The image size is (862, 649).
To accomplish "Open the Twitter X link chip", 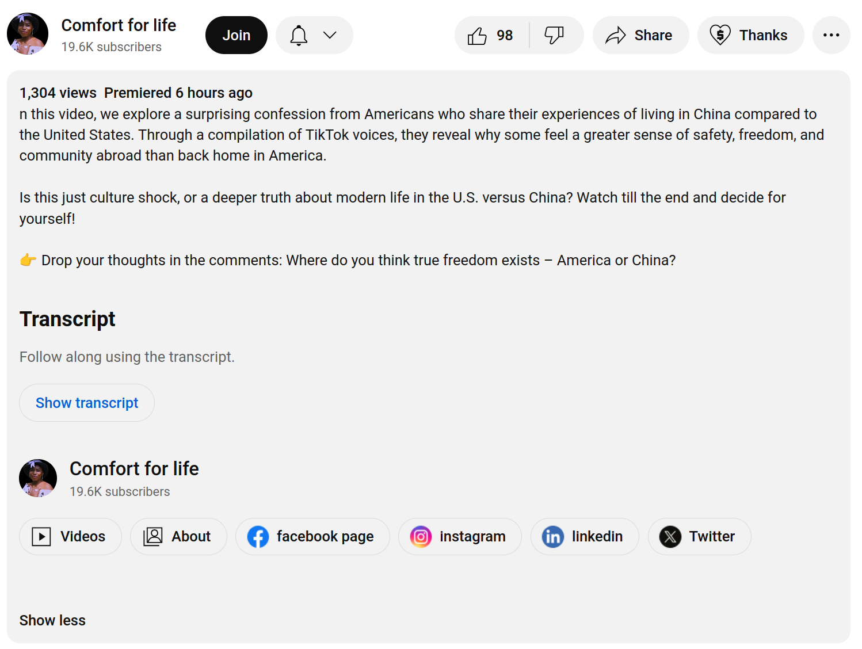I will coord(699,537).
